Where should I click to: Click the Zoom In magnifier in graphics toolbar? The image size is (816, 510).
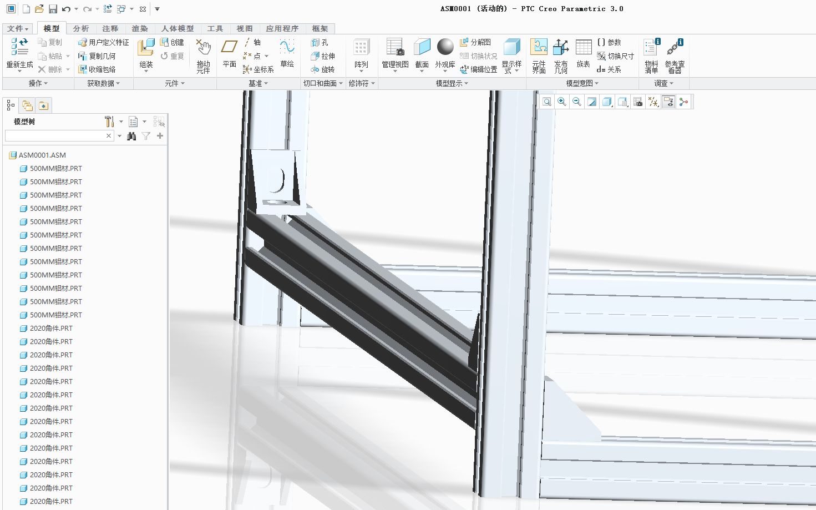[x=562, y=102]
